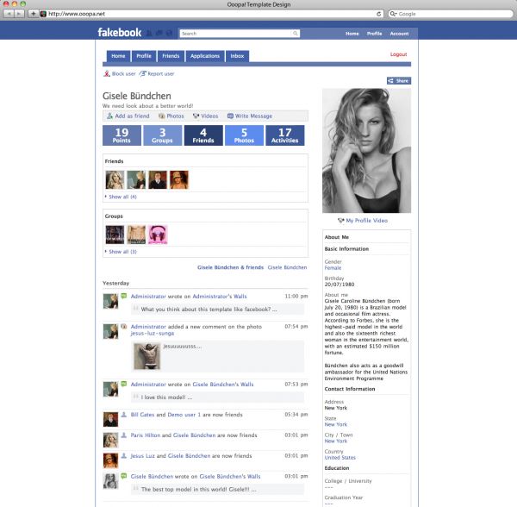The image size is (517, 507).
Task: Open the first dark group thumbnail
Action: pyautogui.click(x=115, y=235)
